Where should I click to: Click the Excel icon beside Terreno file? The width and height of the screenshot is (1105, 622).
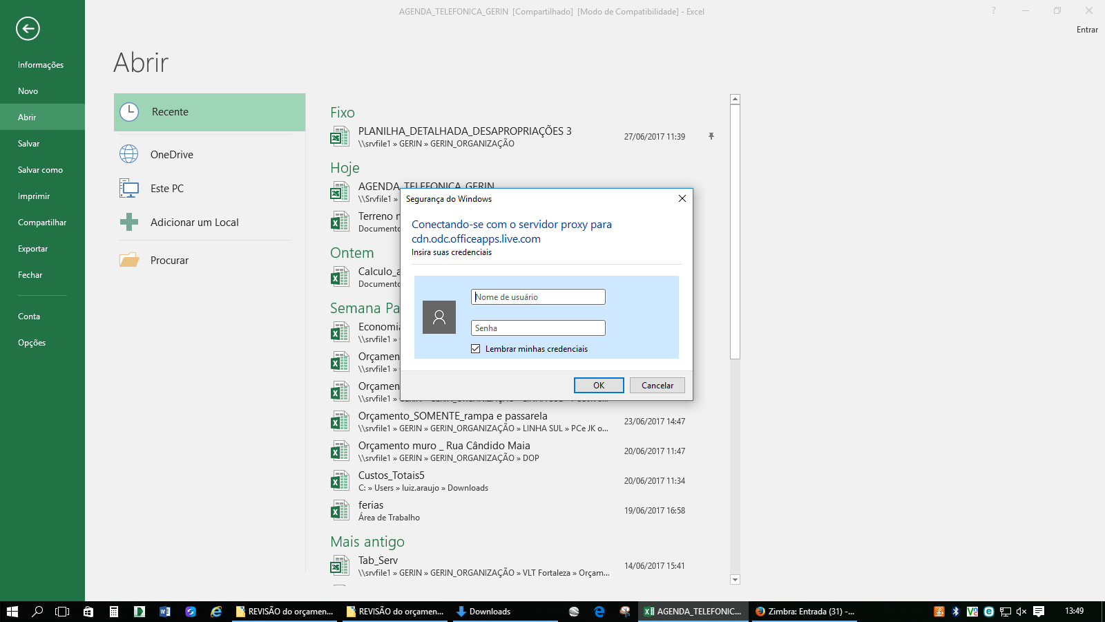pos(339,222)
